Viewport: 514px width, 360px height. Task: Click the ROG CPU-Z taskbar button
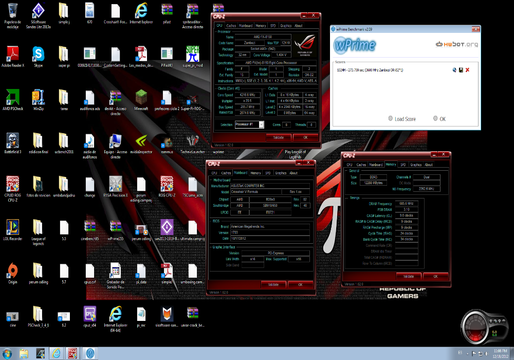[x=73, y=353]
